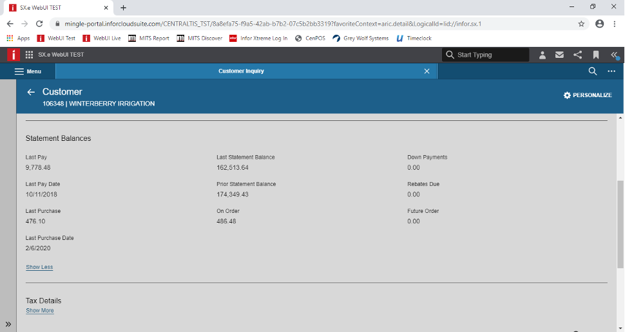Open MITS Report bookmark
Screen dimensions: 625x332
click(x=149, y=38)
